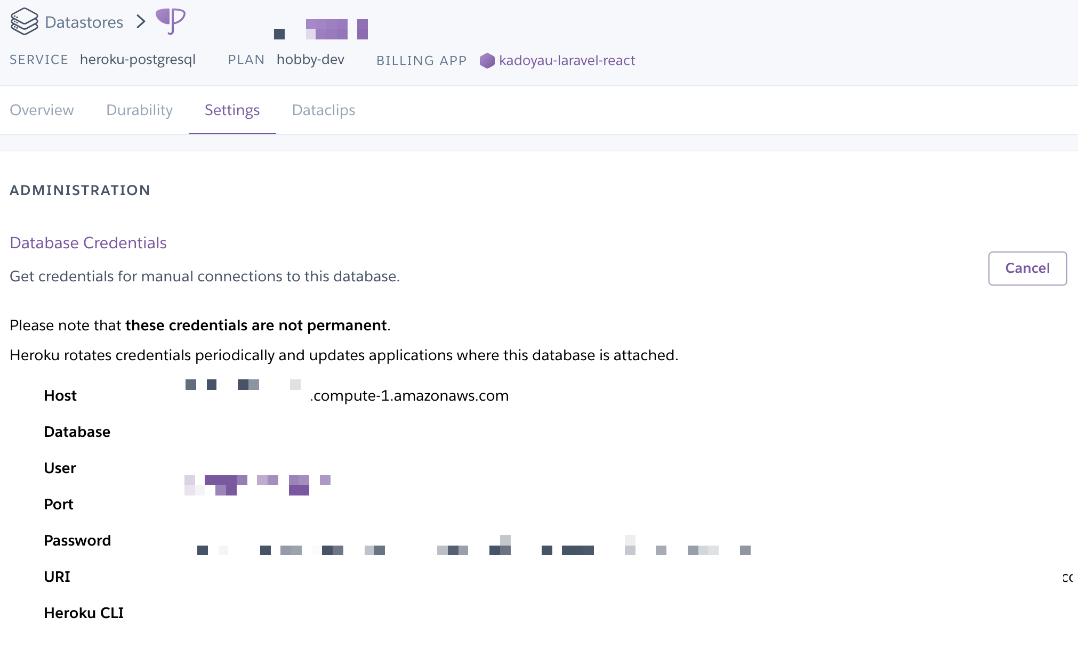Switch to the Durability tab
The width and height of the screenshot is (1078, 650).
tap(139, 110)
